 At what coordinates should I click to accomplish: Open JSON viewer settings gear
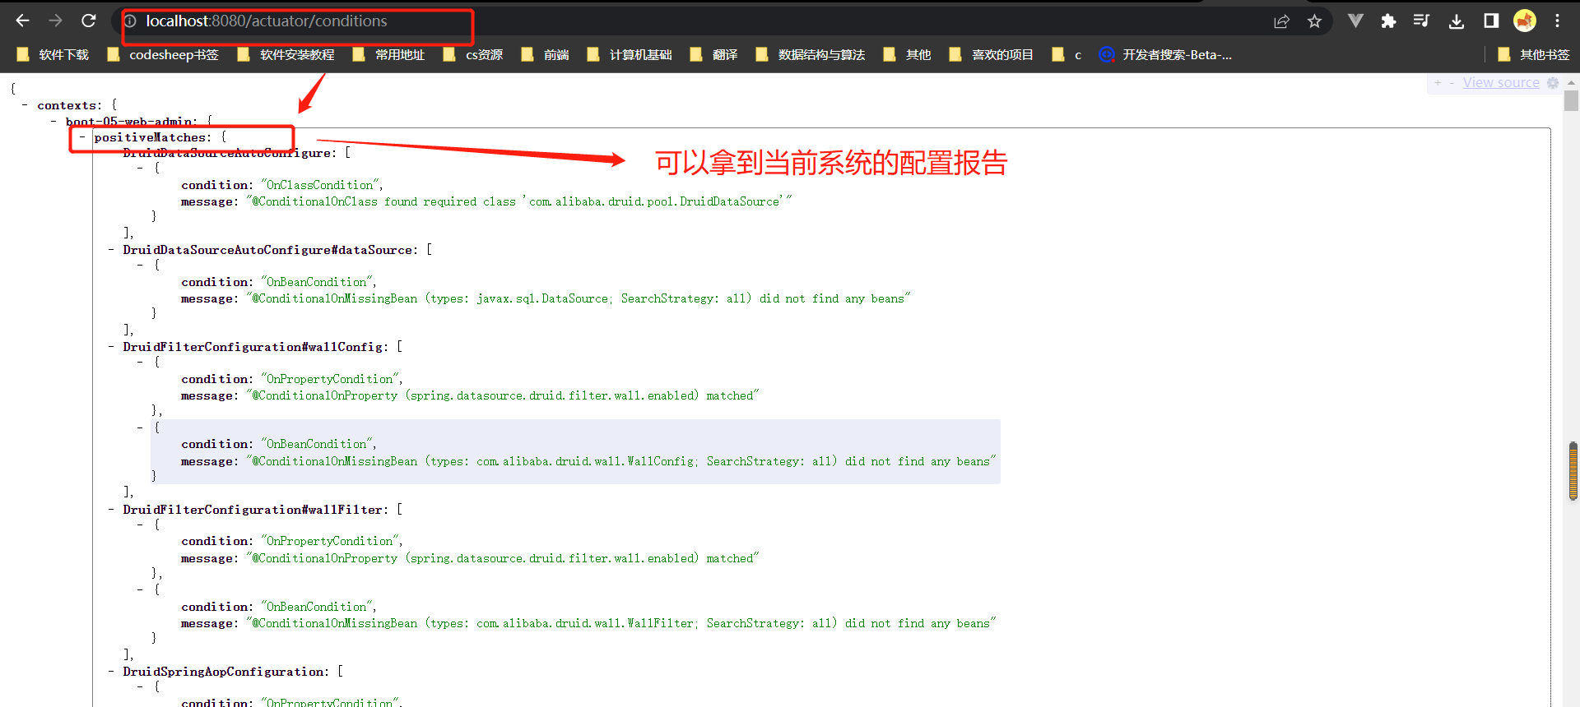[x=1553, y=83]
